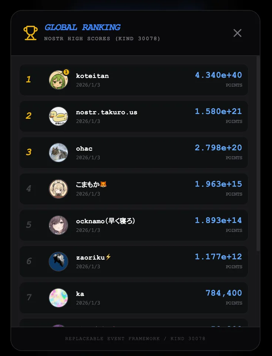This screenshot has height=356, width=272.
Task: Click the rank 5 number
Action: (x=28, y=225)
